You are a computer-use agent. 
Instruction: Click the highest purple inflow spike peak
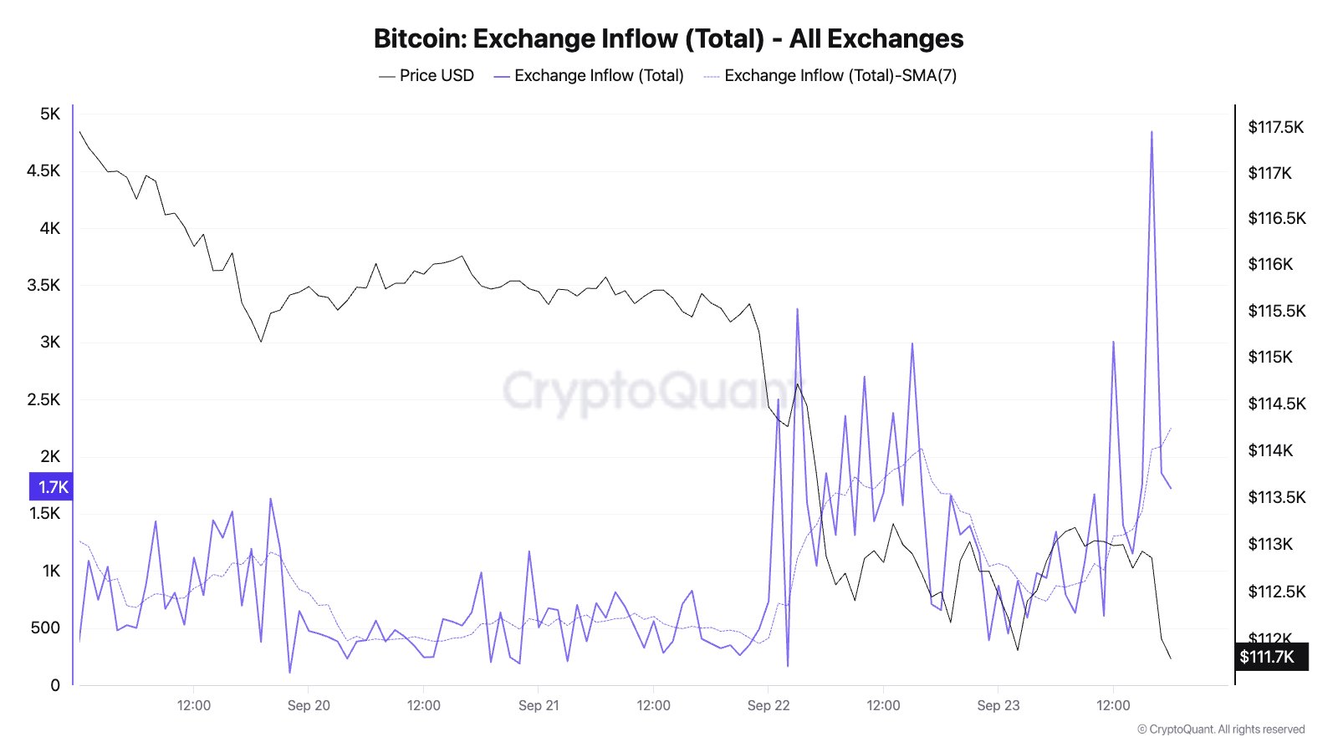point(1152,132)
